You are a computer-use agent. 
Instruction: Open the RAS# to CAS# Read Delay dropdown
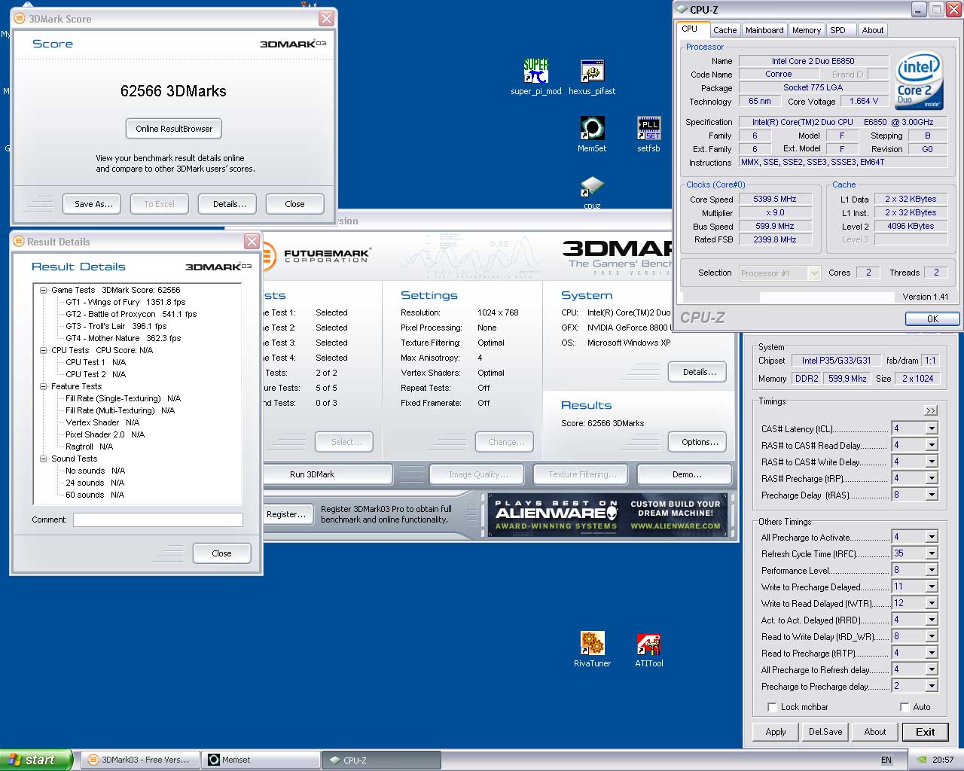point(932,445)
